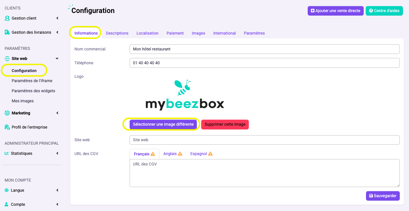Click the Logo field label
This screenshot has width=409, height=211.
pyautogui.click(x=79, y=76)
